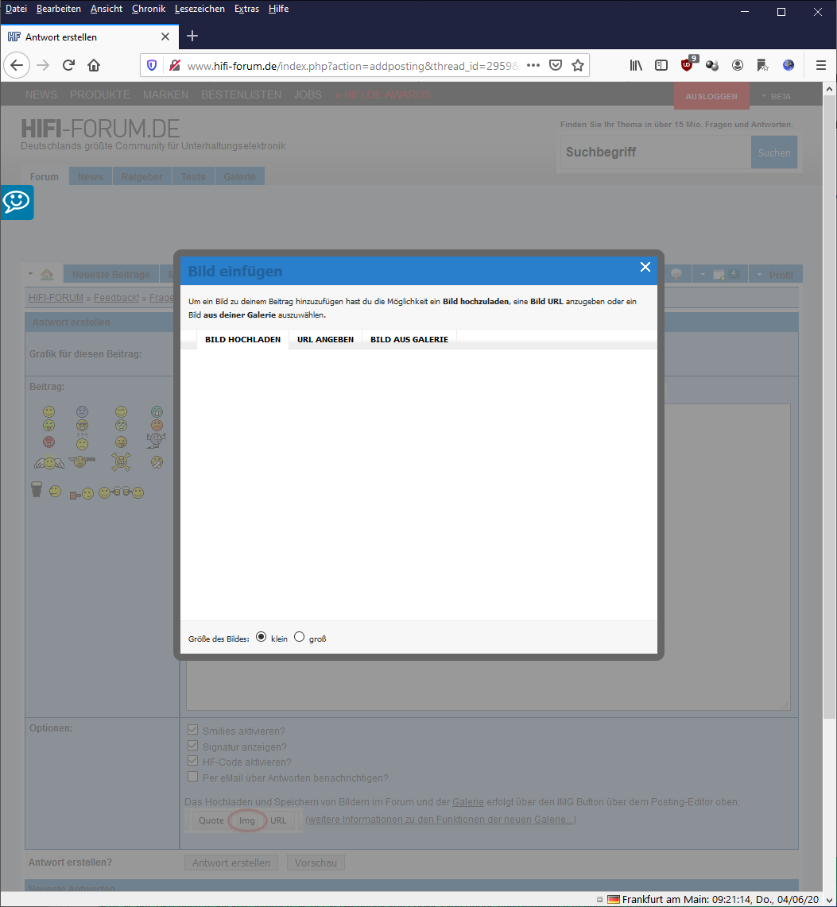This screenshot has height=907, width=837.
Task: Toggle Signatur anzeigen checkbox
Action: [x=192, y=746]
